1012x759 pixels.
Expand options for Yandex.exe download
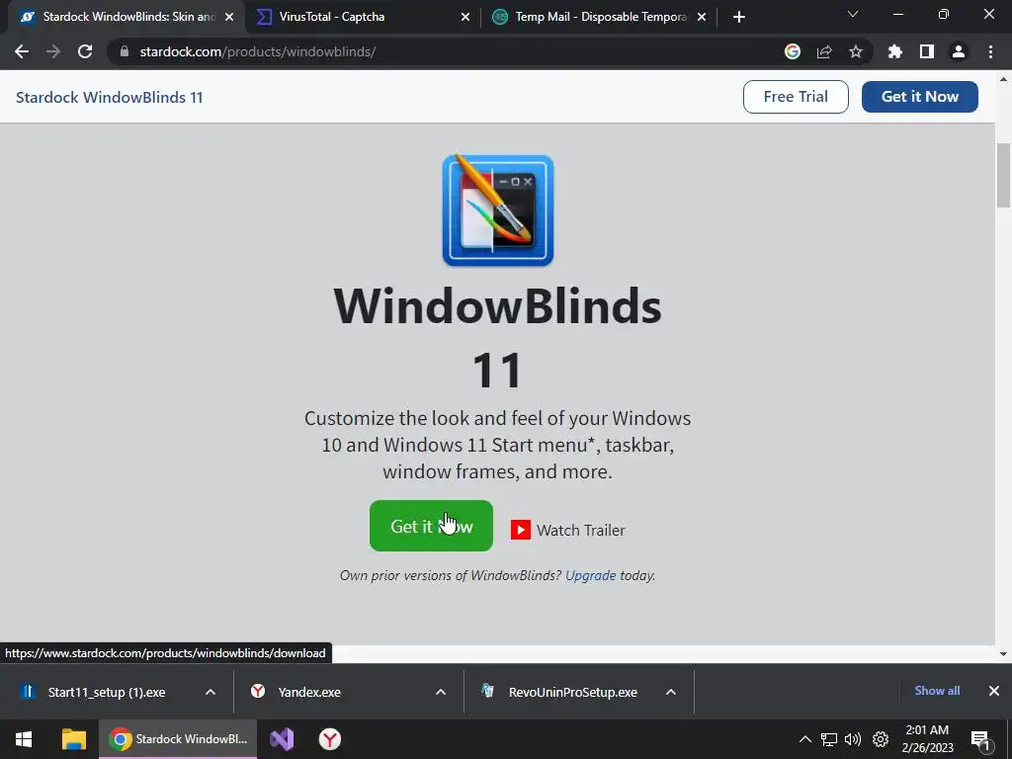pos(441,692)
